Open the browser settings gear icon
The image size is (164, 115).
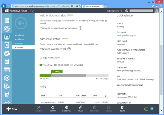(x=160, y=6)
